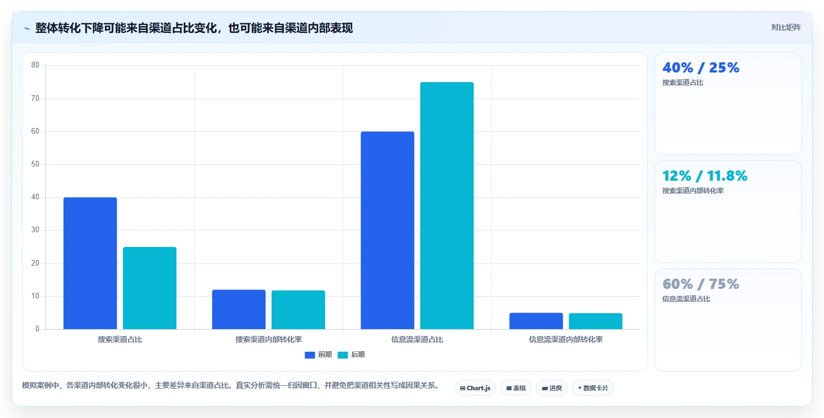Click the 前期 bar for 搜索渠道占比
Screen dimensions: 824x418
90,263
